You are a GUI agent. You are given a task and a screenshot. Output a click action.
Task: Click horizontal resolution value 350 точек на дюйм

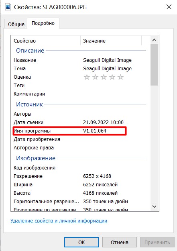(106, 202)
